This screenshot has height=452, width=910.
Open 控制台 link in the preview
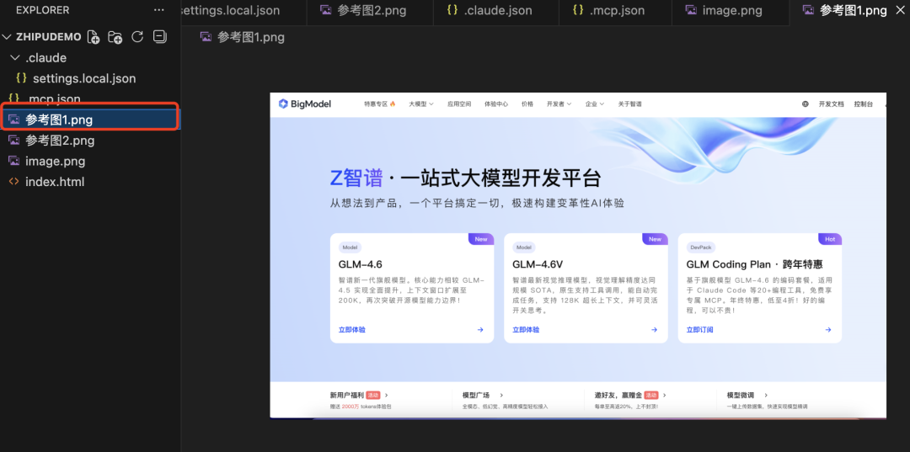[863, 104]
